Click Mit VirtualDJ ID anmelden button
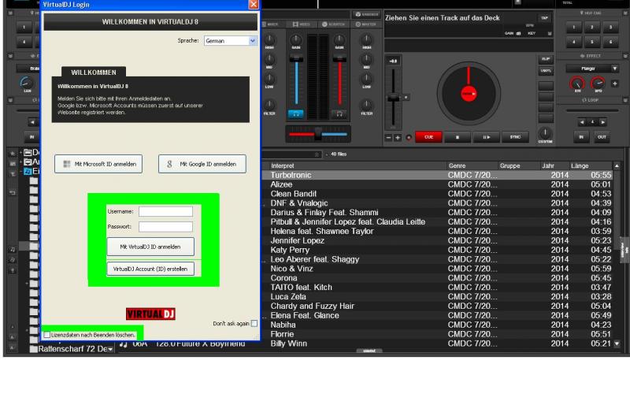The image size is (630, 394). (150, 247)
